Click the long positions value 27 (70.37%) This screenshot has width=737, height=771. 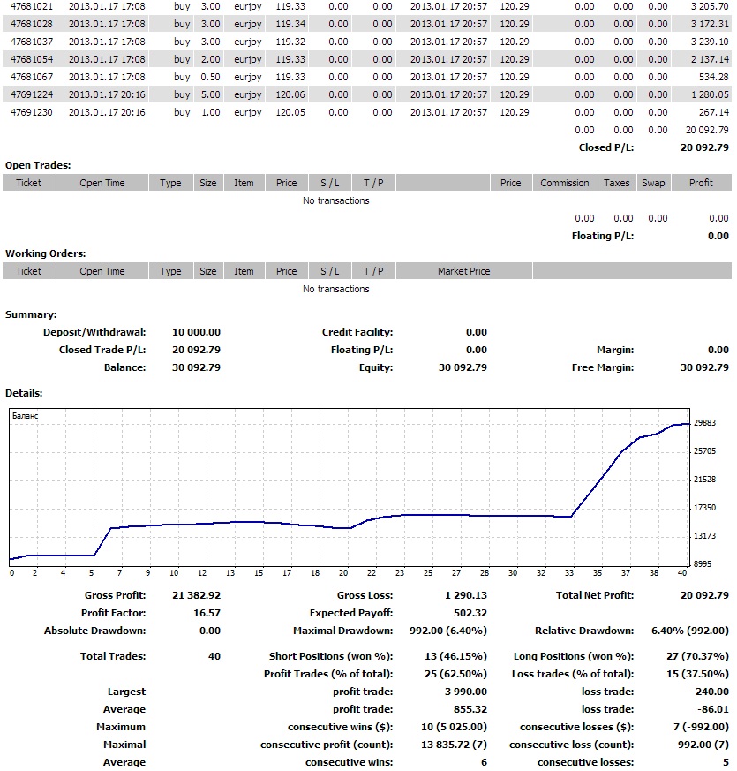point(697,656)
